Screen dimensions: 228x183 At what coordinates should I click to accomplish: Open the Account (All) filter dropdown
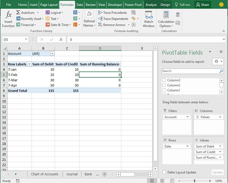(52, 53)
